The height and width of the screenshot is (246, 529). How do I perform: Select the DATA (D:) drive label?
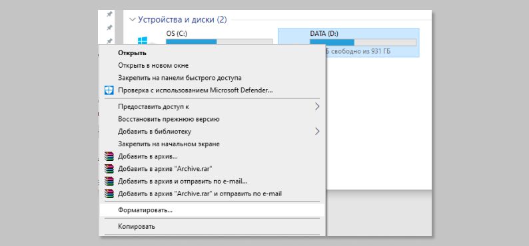coord(324,34)
